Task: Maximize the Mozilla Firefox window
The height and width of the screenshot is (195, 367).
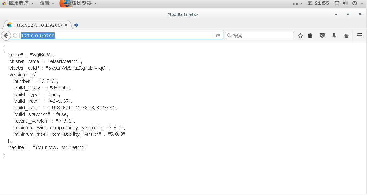Action: (x=348, y=14)
